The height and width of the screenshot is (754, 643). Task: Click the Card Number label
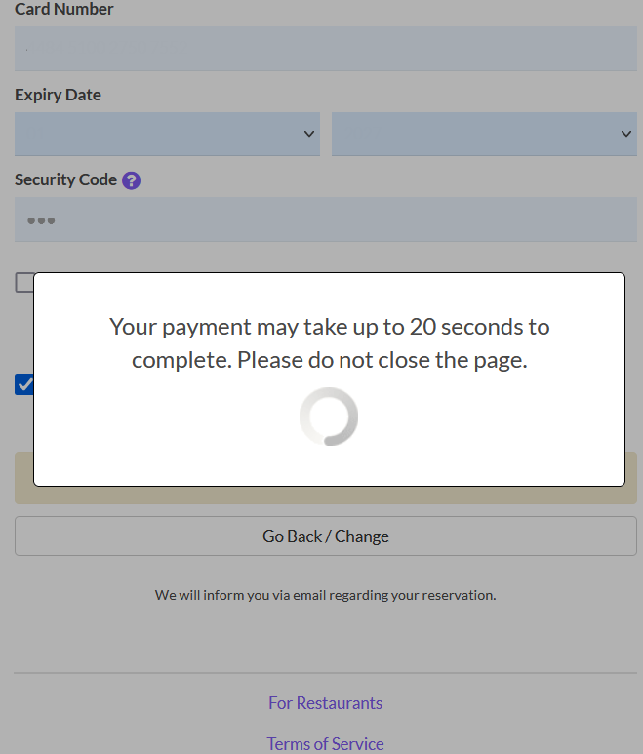click(x=64, y=10)
